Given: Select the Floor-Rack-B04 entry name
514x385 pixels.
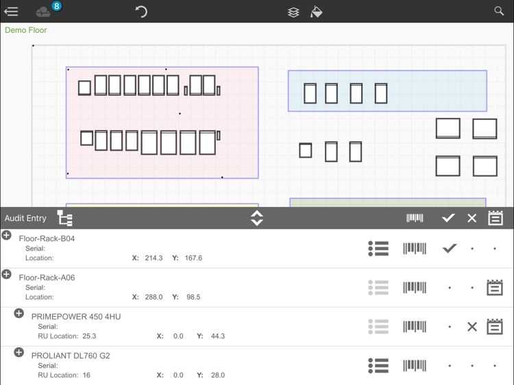Looking at the screenshot, I should click(x=47, y=238).
